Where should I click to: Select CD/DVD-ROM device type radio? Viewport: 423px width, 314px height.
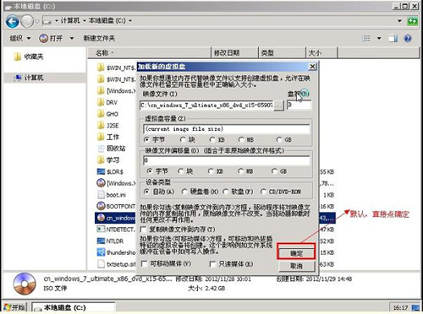pos(263,192)
